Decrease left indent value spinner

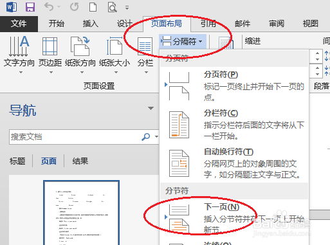318,59
